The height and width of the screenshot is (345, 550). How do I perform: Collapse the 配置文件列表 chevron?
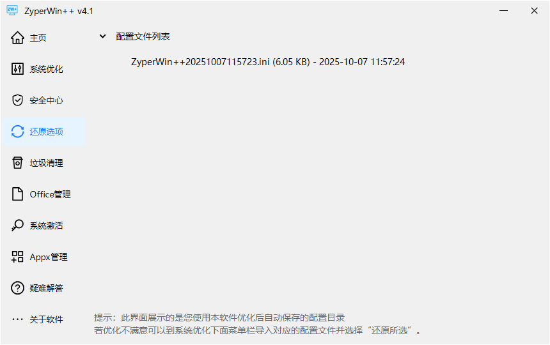click(102, 36)
